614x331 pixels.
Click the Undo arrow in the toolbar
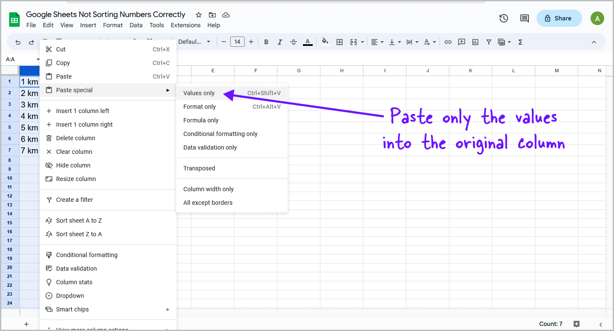point(18,42)
